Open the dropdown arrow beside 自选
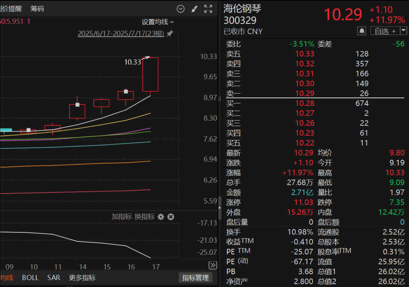The height and width of the screenshot is (287, 409). pos(404,31)
